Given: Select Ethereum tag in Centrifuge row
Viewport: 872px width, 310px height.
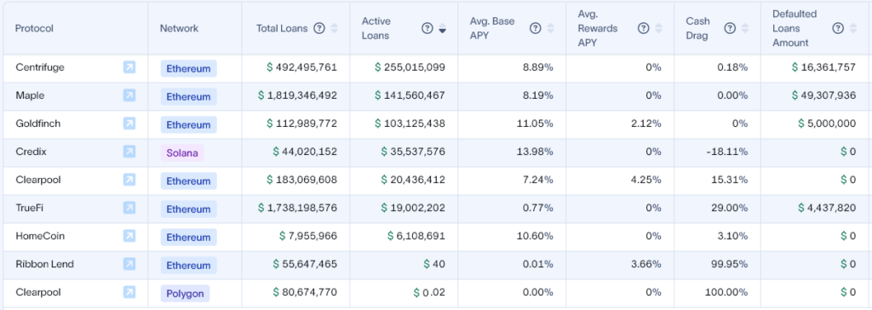Looking at the screenshot, I should pos(188,68).
